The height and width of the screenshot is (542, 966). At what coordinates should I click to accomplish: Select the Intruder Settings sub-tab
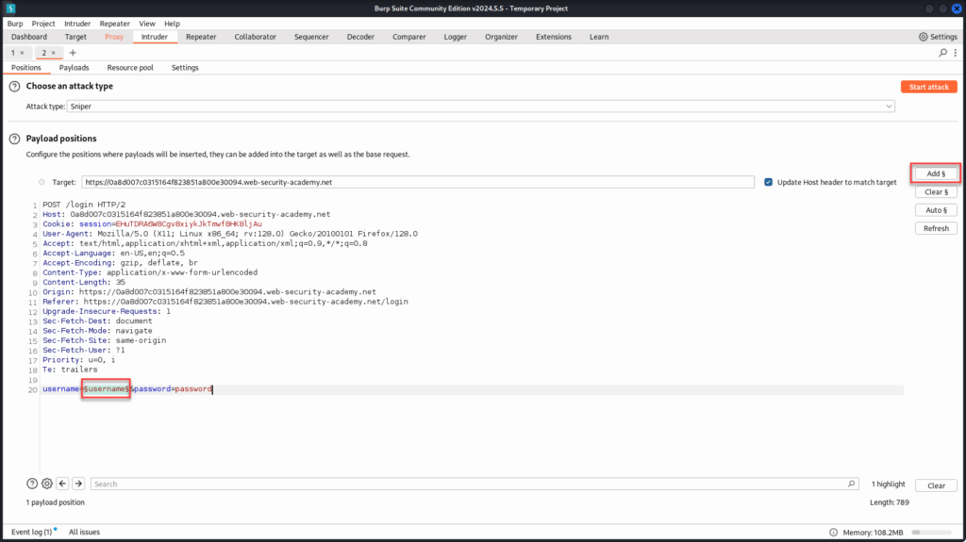[x=185, y=68]
